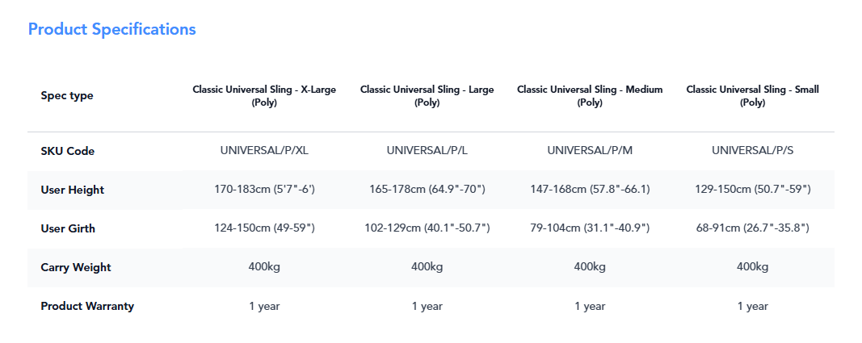Select the SKU Code row label
Viewport: 862px width, 343px height.
pyautogui.click(x=68, y=151)
